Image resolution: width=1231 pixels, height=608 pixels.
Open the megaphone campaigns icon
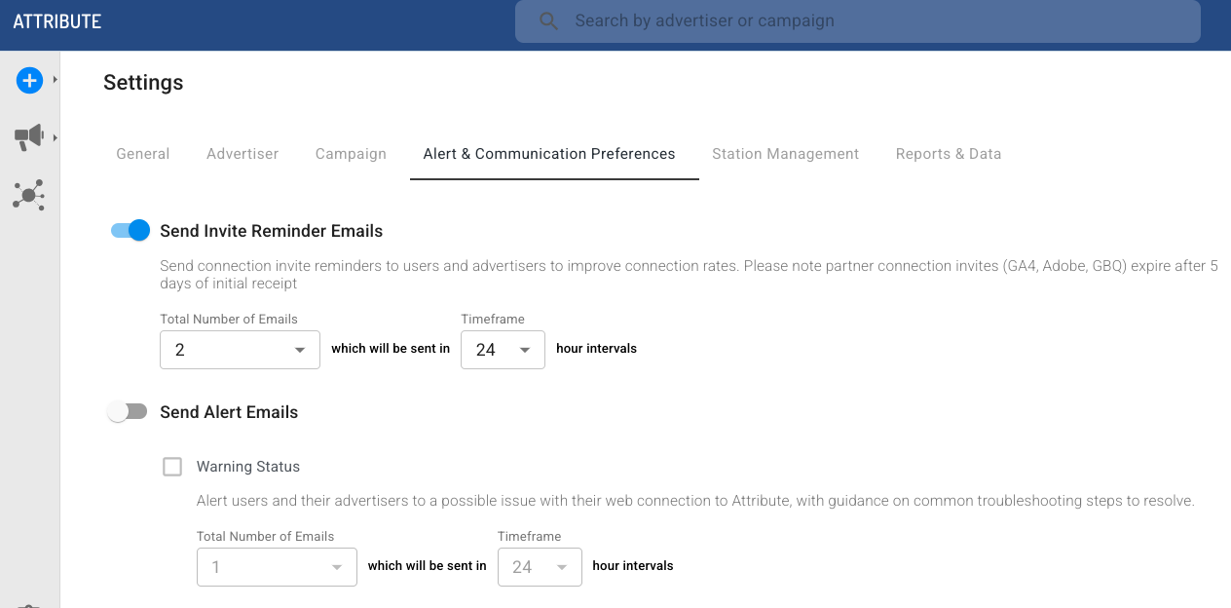coord(29,137)
